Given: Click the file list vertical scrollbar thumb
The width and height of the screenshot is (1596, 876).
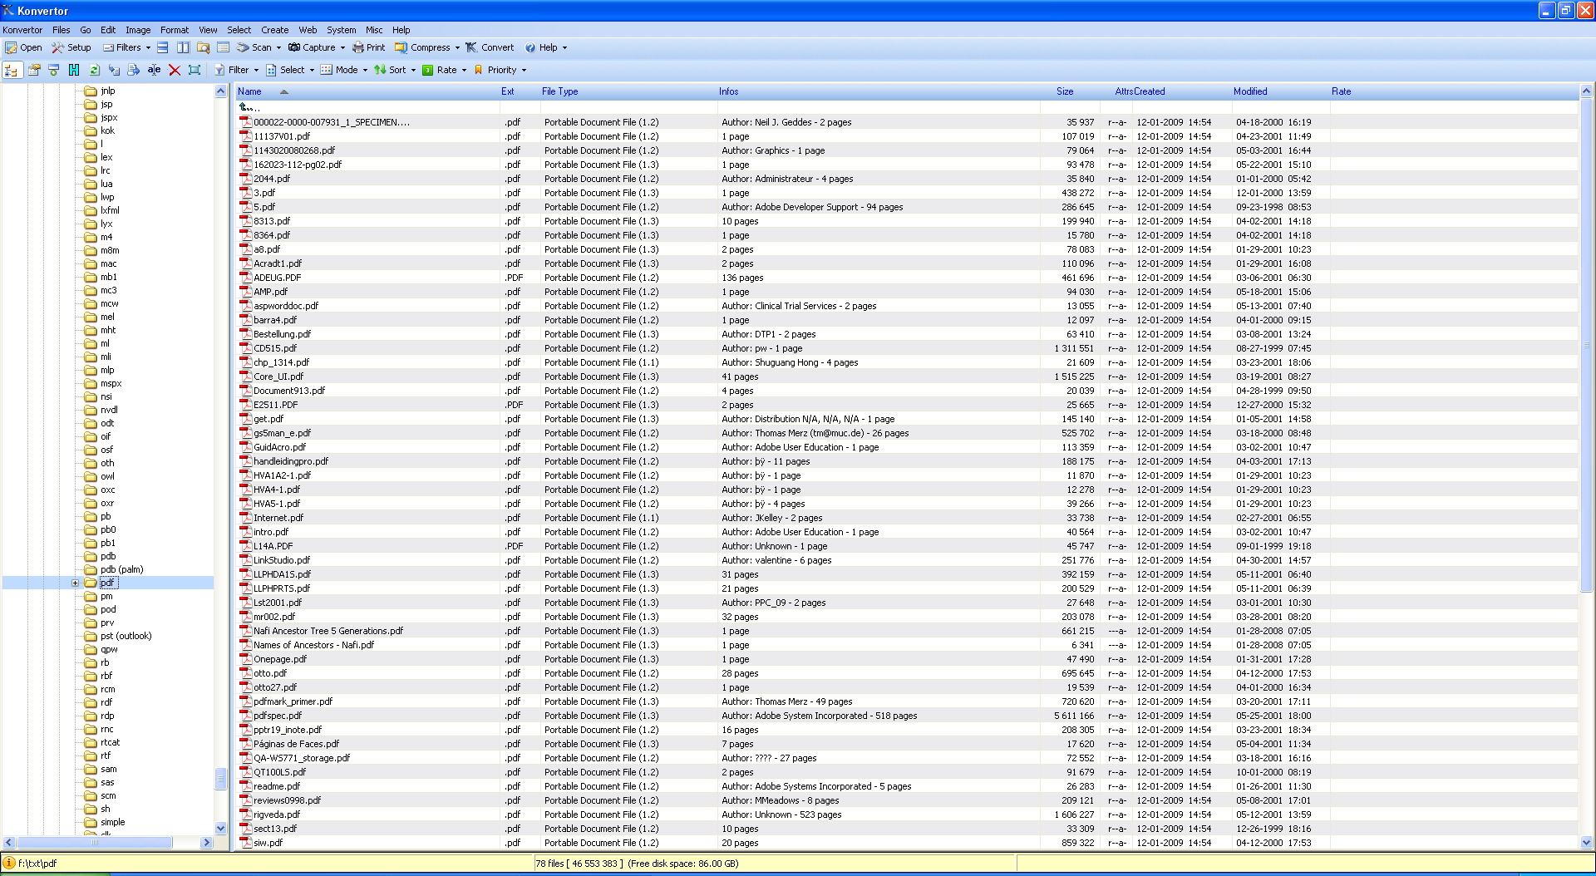Looking at the screenshot, I should [1586, 345].
